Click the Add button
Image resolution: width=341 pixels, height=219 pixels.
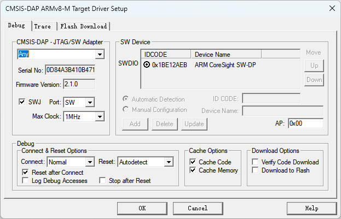135,124
